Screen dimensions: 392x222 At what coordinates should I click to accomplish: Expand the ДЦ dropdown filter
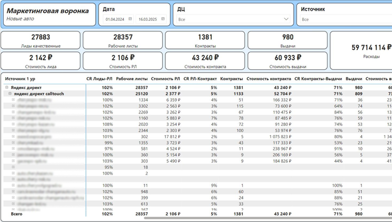click(286, 19)
